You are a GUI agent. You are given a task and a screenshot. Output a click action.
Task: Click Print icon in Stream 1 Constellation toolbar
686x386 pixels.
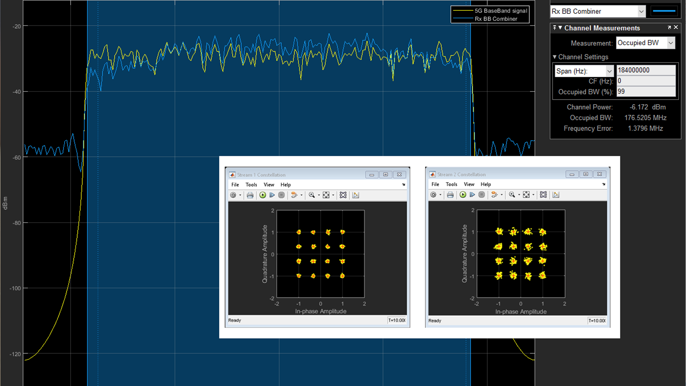tap(250, 195)
